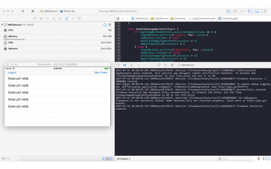
Task: Toggle the bottom Debug area visibility
Action: 257,11
